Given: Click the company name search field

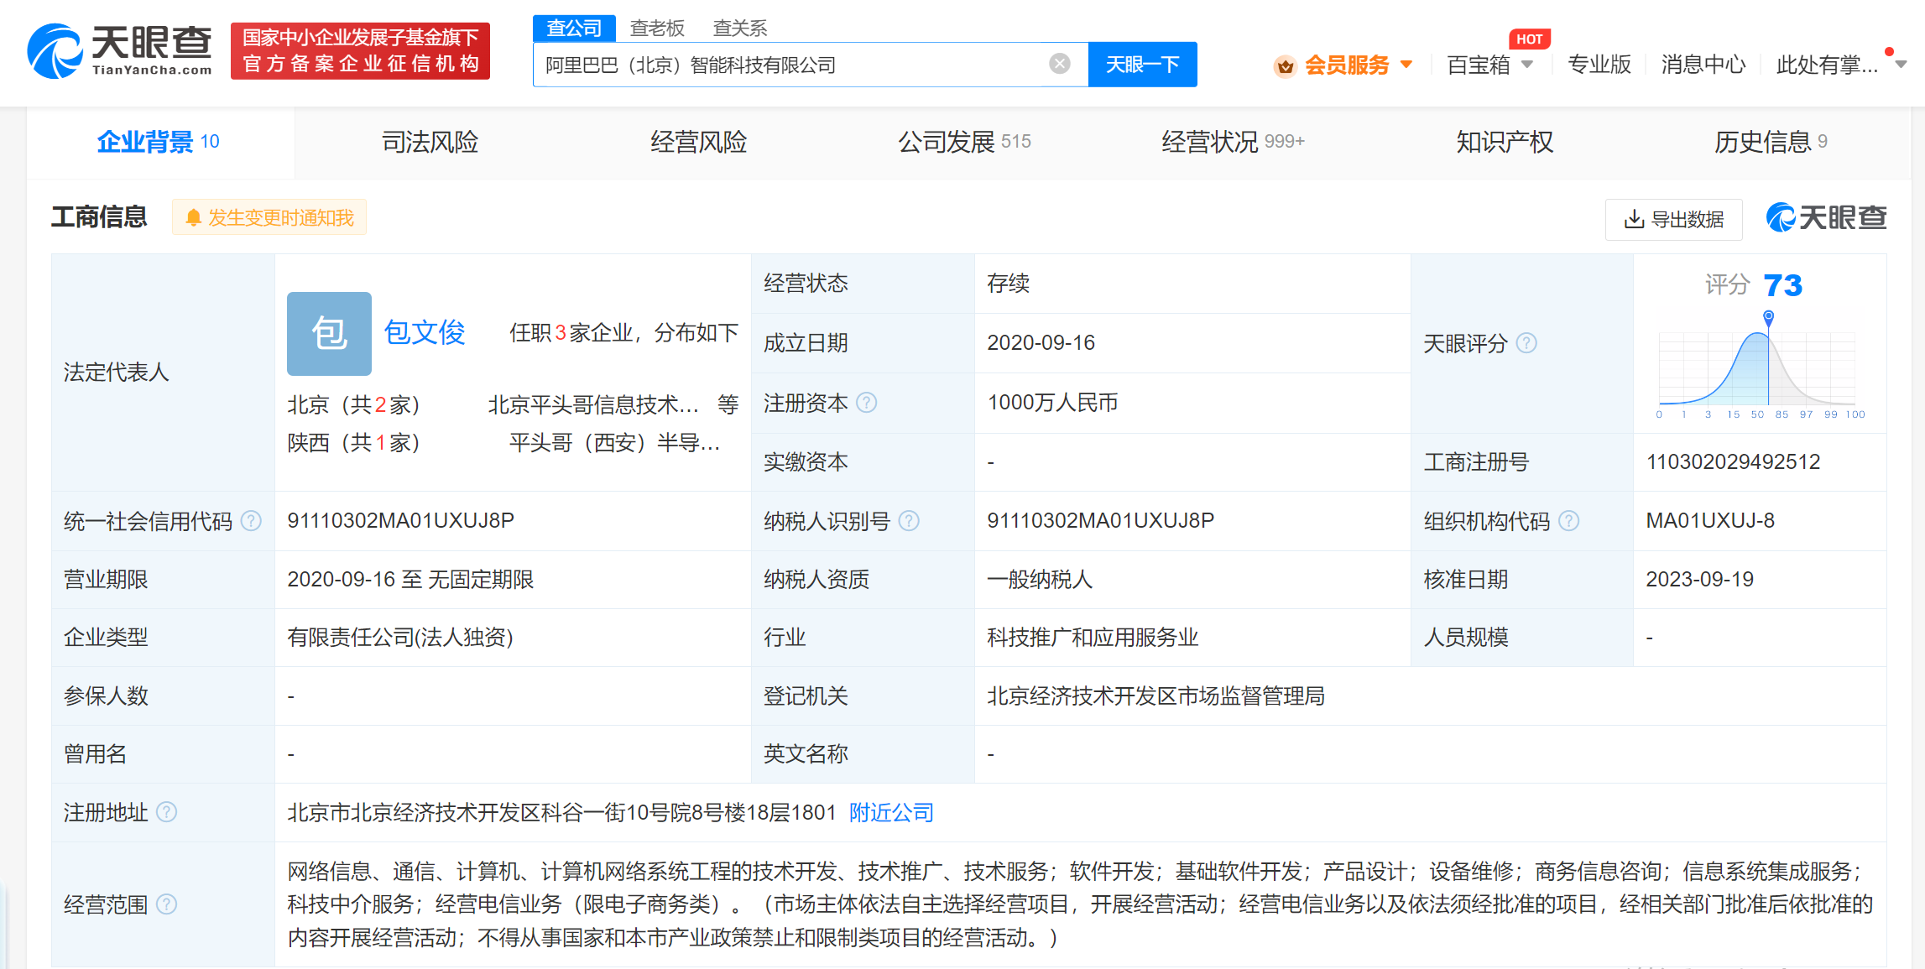Looking at the screenshot, I should click(x=789, y=65).
